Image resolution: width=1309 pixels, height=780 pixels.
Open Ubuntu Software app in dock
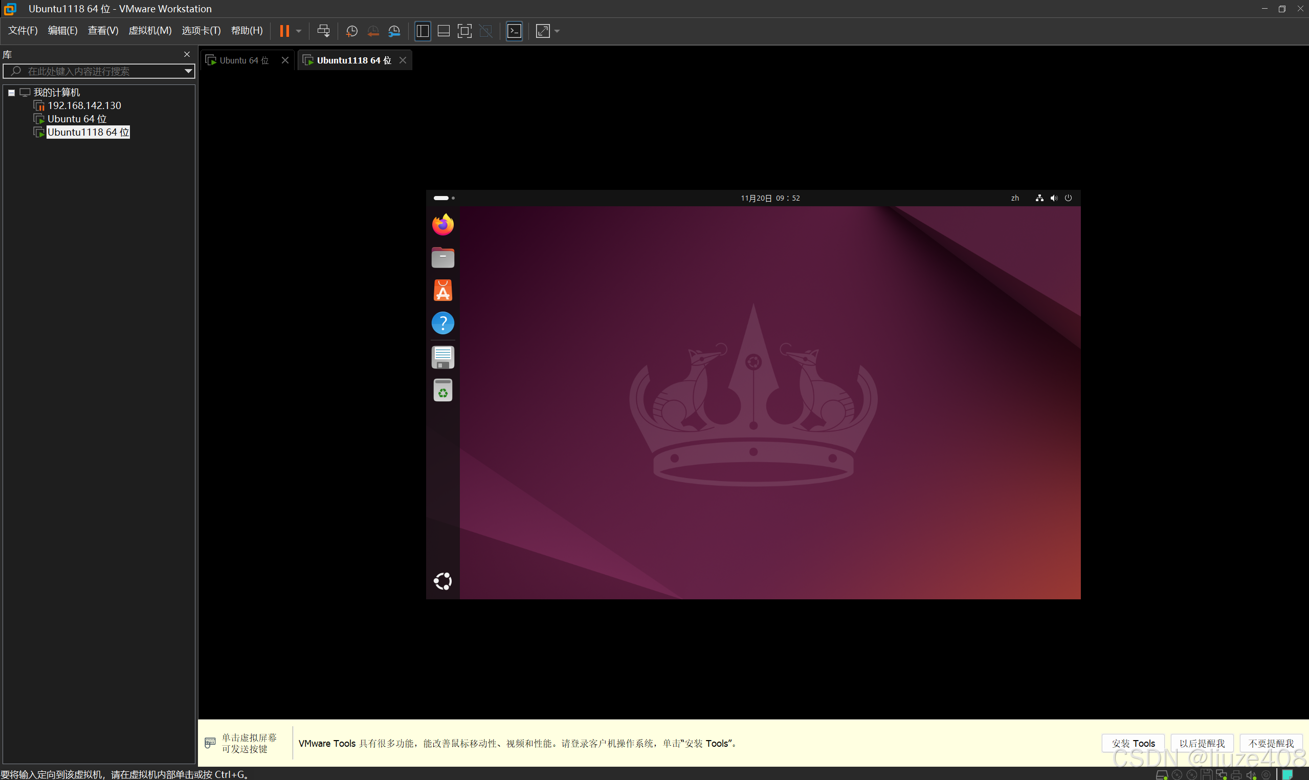point(443,290)
